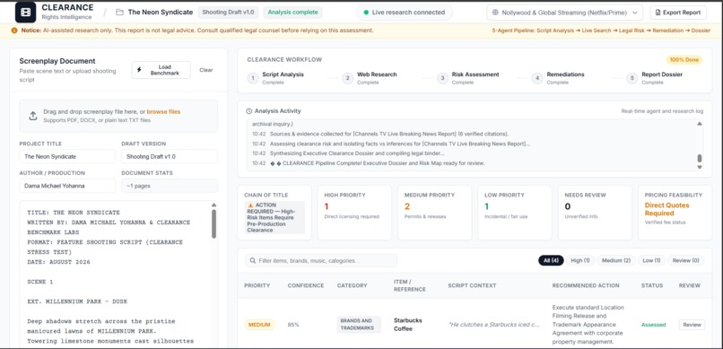Click the CLEARANCE Pipeline Complete log line
The height and width of the screenshot is (349, 723).
tap(368, 163)
